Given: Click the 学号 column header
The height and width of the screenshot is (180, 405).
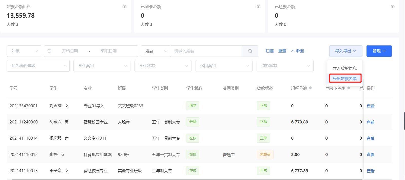Looking at the screenshot, I should click(14, 88).
